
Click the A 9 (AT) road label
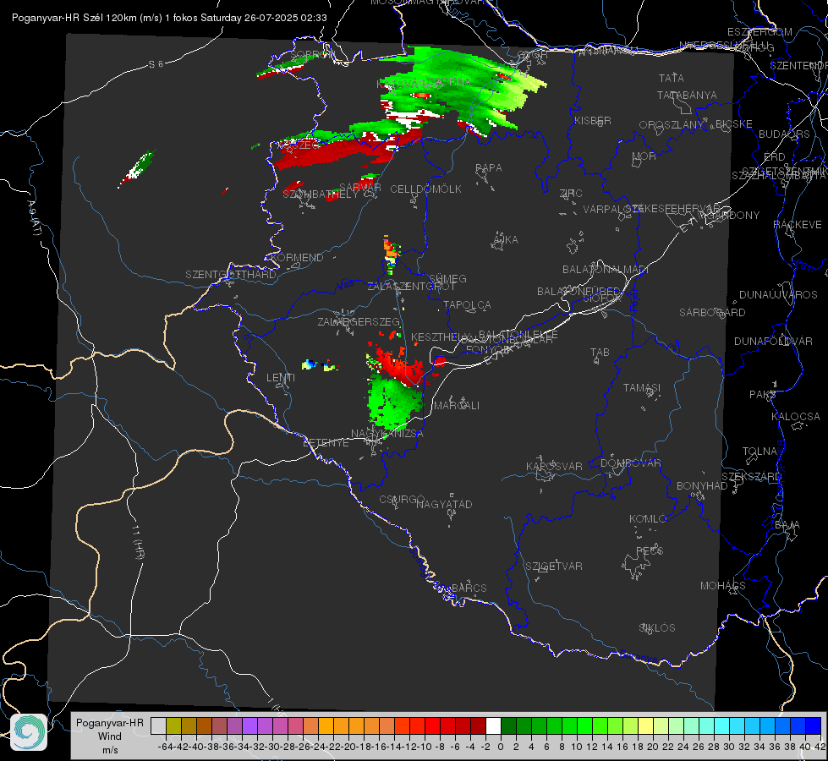[x=34, y=218]
